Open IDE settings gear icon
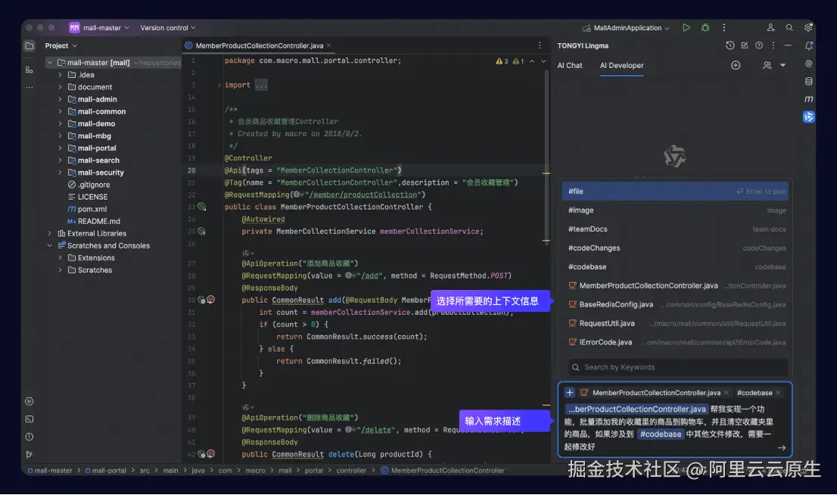 [808, 28]
